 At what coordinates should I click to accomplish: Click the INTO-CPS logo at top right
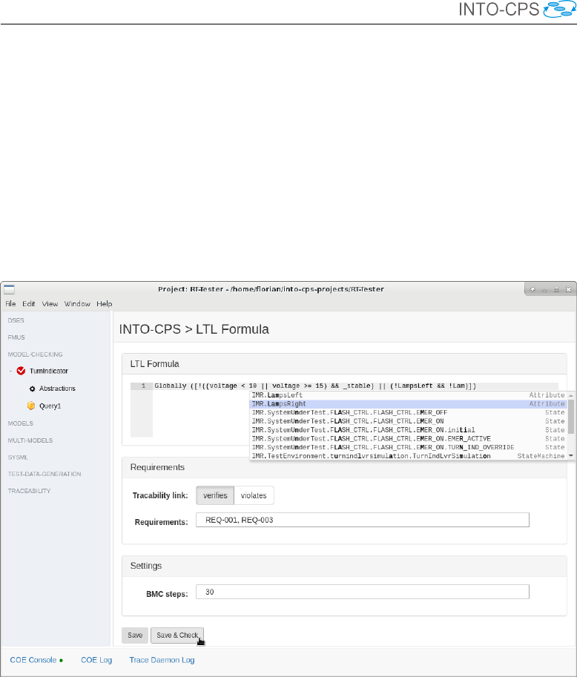click(x=517, y=10)
